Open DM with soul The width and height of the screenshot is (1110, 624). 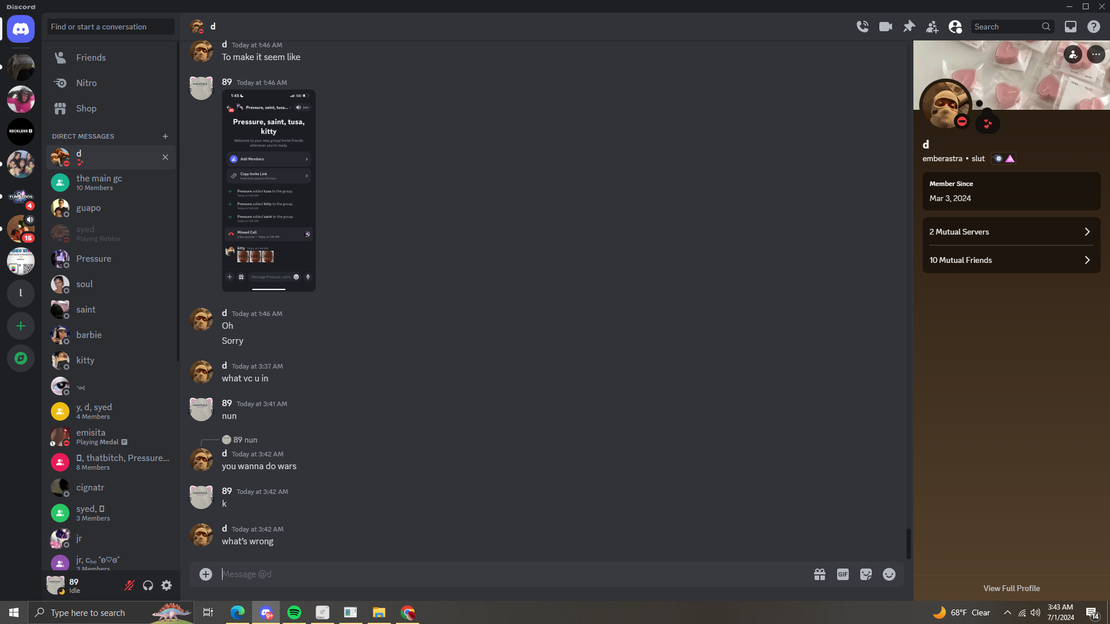111,284
